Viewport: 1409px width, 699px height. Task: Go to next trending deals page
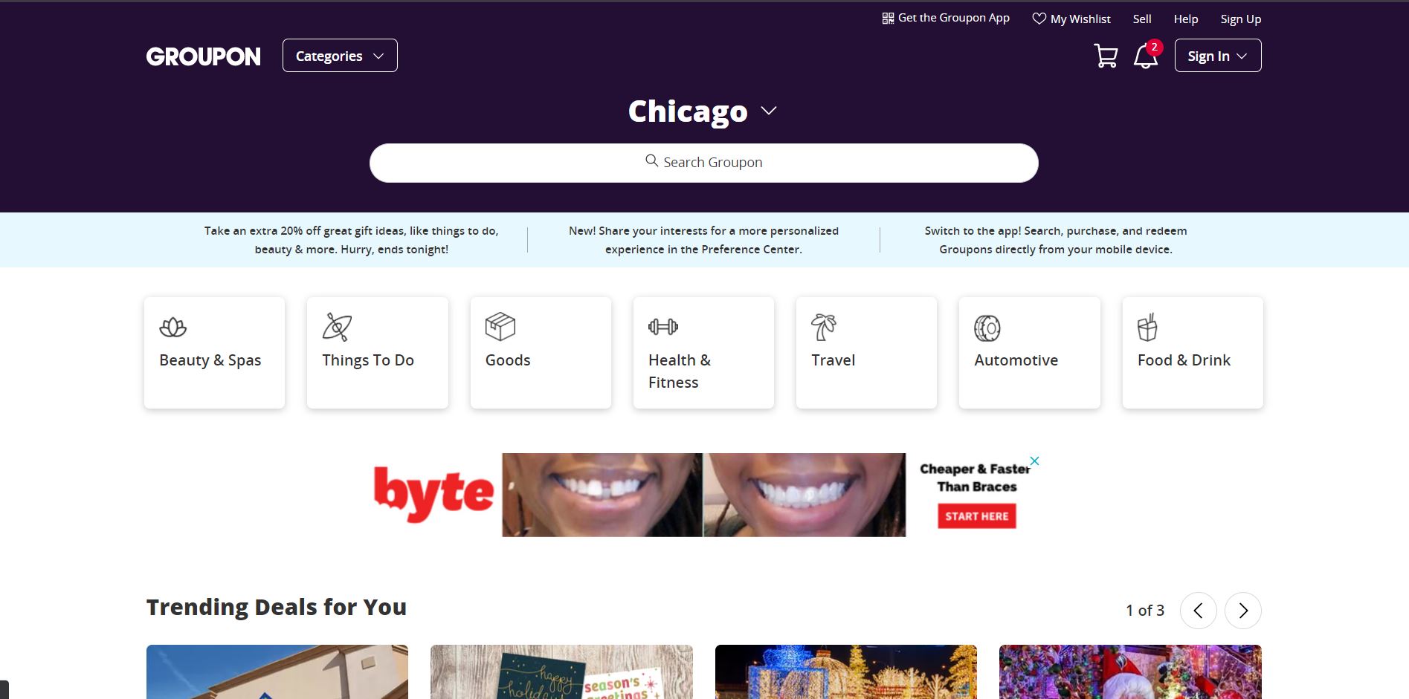tap(1243, 611)
